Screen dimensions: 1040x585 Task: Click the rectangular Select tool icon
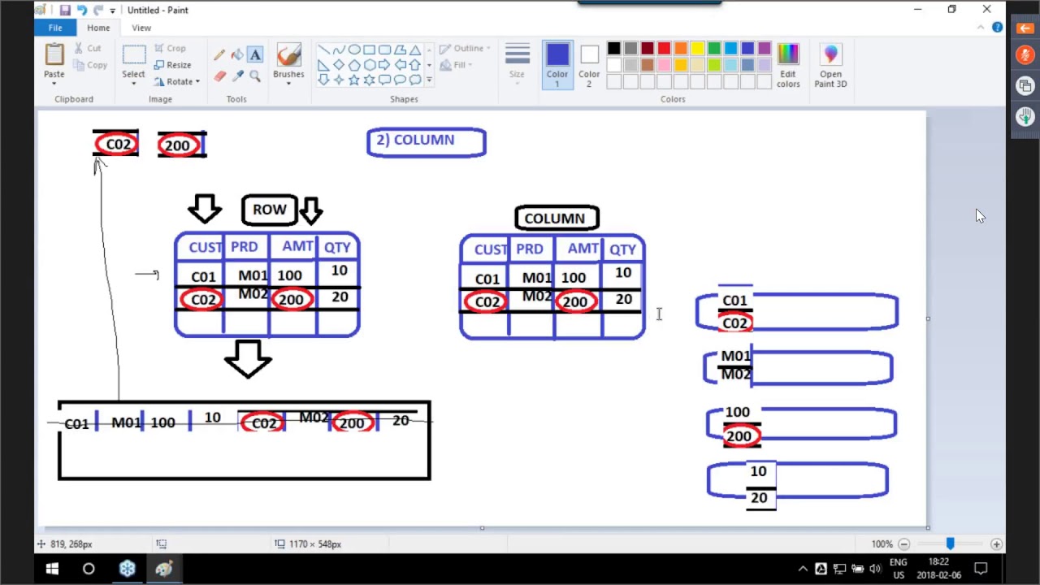pos(134,55)
